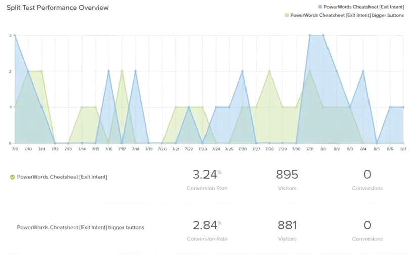Image resolution: width=410 pixels, height=259 pixels.
Task: Click the 8/7 date label on x-axis
Action: pos(403,149)
